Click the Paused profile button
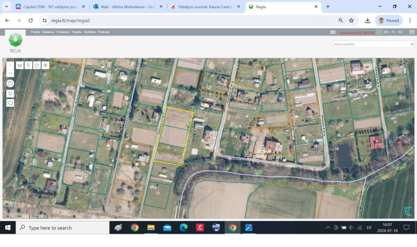 [389, 20]
